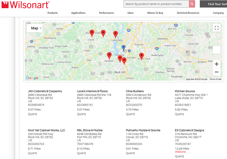Select the red pin below Tega Cay
227x159 pixels.
(x=120, y=59)
